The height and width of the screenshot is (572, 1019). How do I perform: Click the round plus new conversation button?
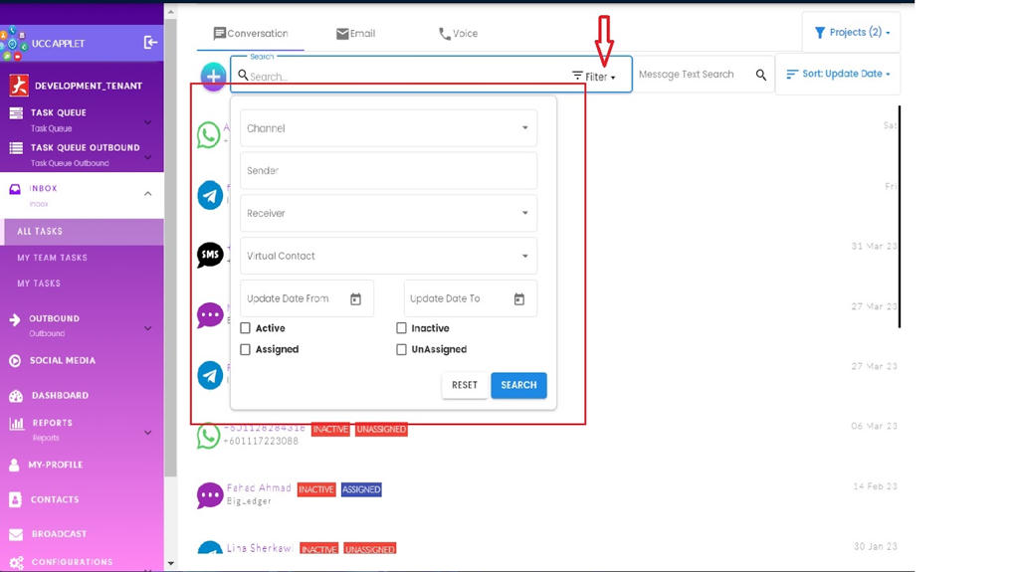[x=213, y=77]
